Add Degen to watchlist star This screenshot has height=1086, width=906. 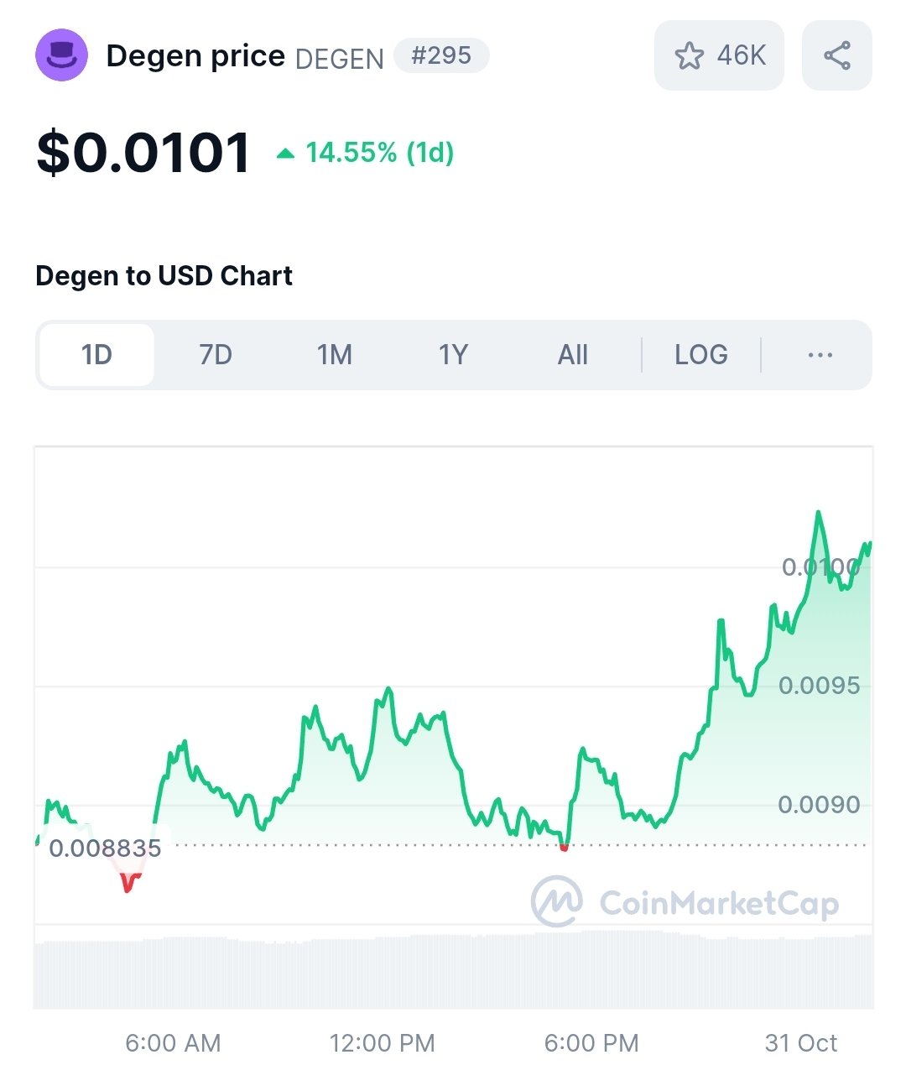tap(690, 56)
